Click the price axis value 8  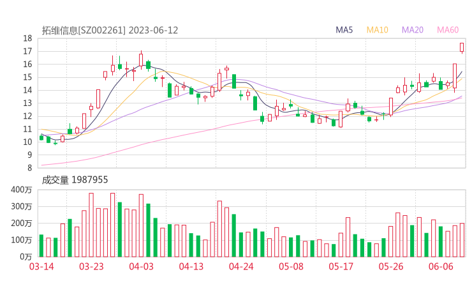[x=29, y=168]
